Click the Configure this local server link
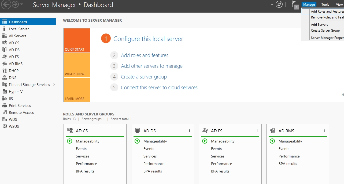344x184 pixels. tap(148, 39)
